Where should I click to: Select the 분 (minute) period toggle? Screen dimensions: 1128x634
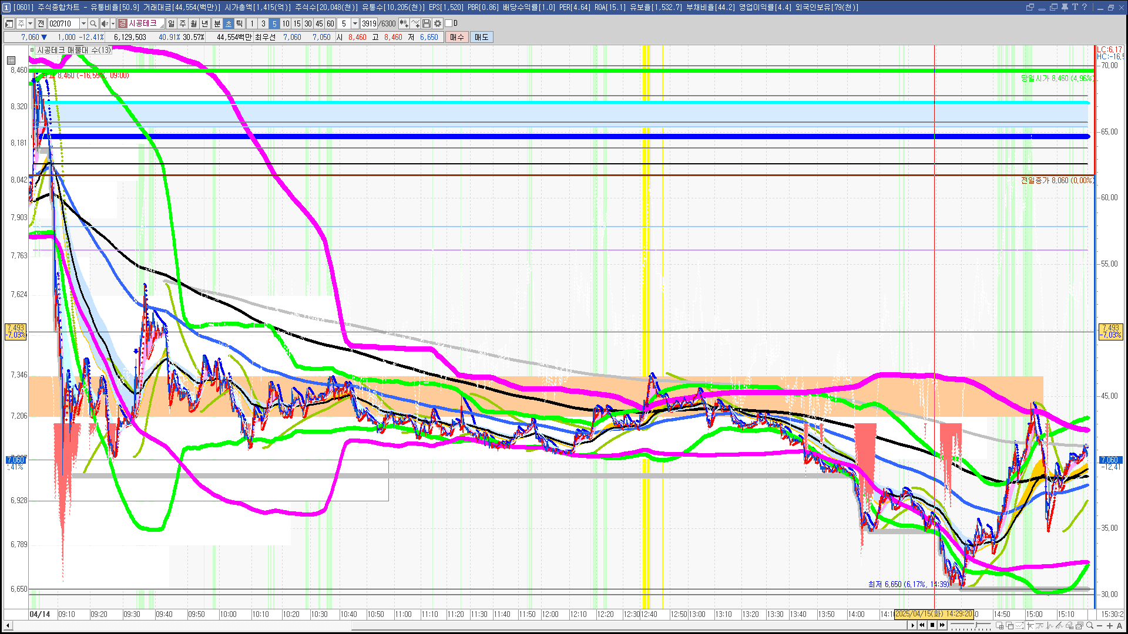[x=217, y=23]
